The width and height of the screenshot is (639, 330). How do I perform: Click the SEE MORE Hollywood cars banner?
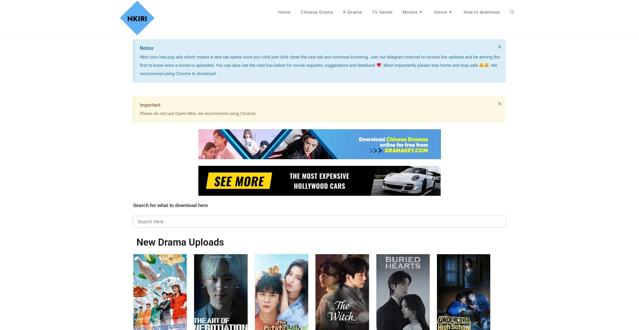[319, 181]
